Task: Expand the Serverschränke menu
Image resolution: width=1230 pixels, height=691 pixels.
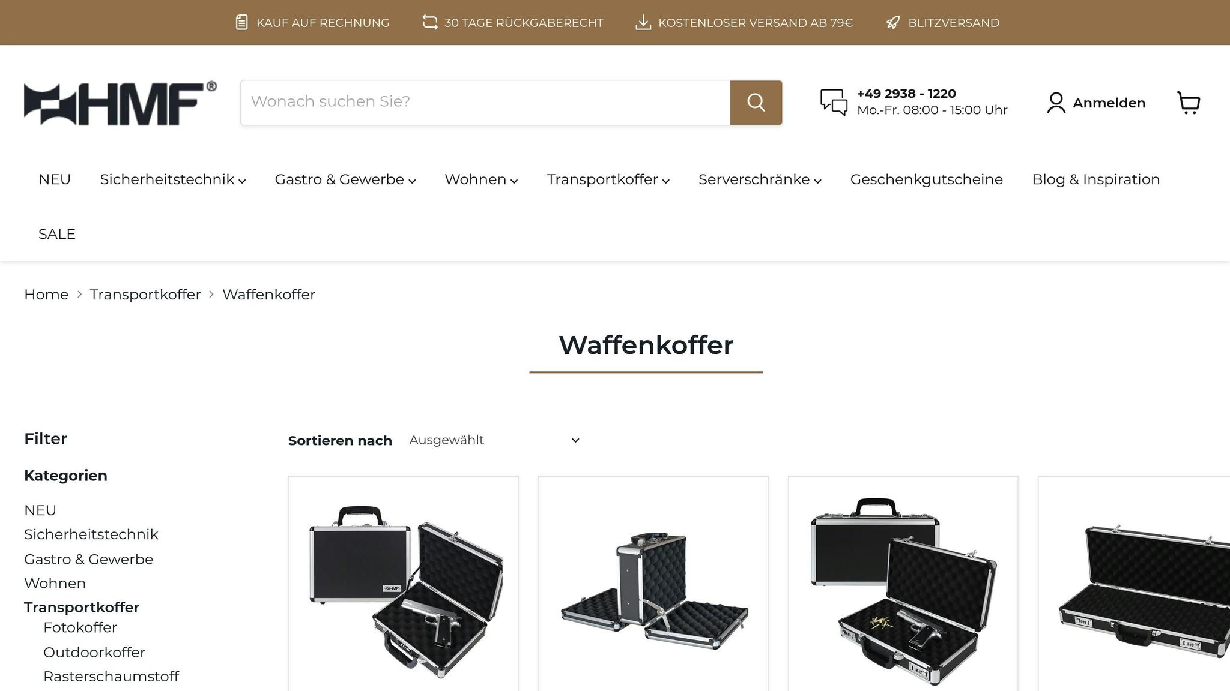Action: point(760,179)
